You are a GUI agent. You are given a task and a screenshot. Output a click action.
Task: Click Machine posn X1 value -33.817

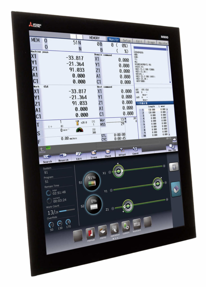[x=75, y=58]
